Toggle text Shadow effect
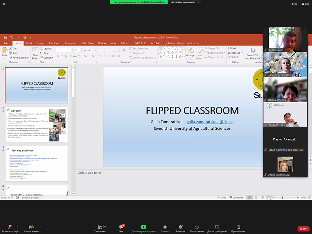Viewport: 312px width, 234px height. click(x=70, y=56)
